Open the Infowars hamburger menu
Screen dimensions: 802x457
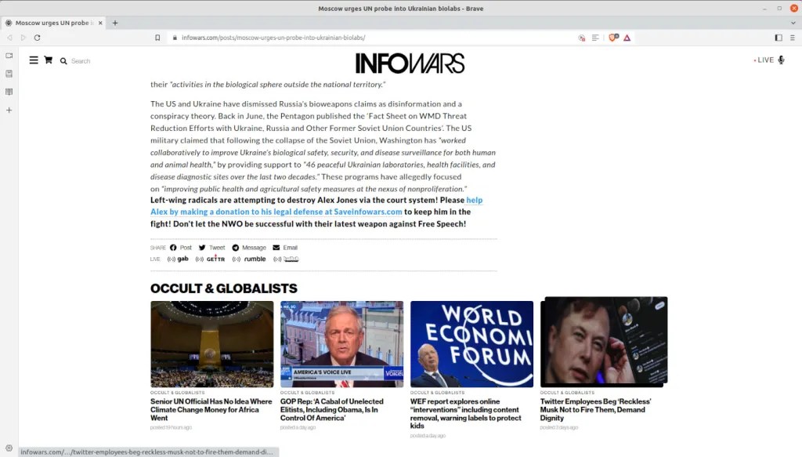click(x=34, y=60)
